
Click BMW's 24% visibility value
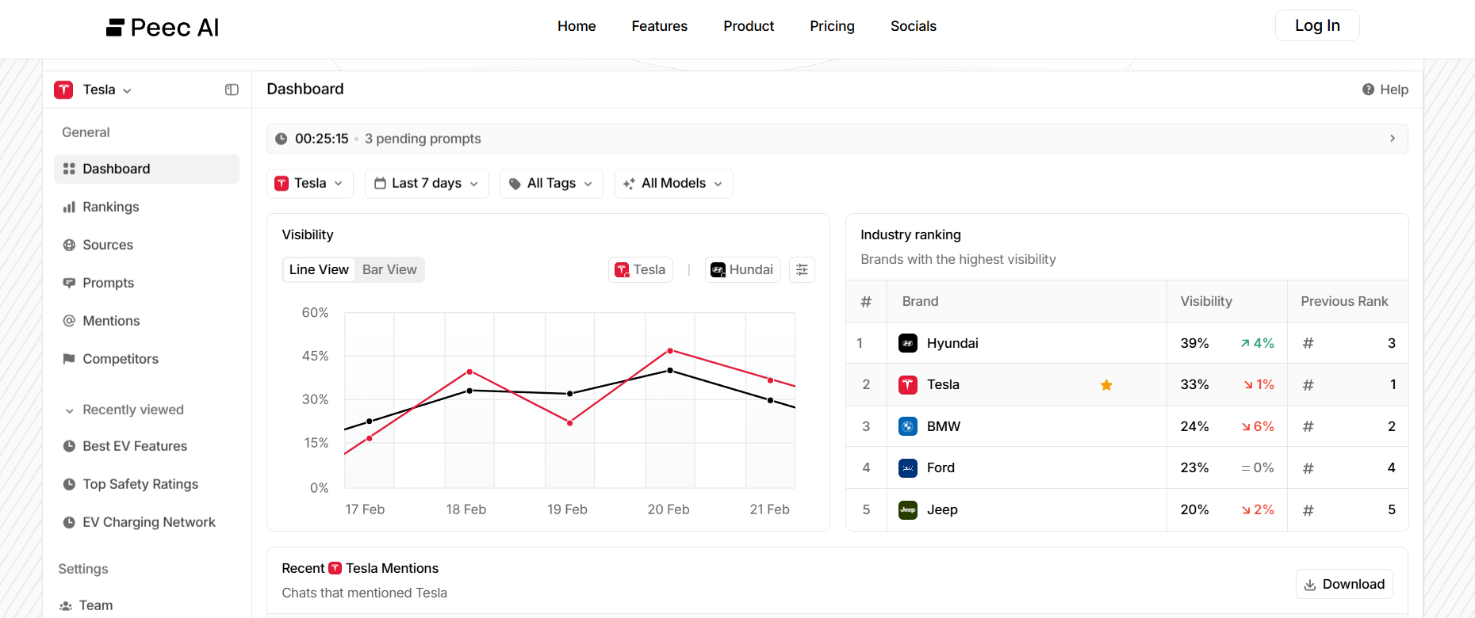(x=1194, y=426)
